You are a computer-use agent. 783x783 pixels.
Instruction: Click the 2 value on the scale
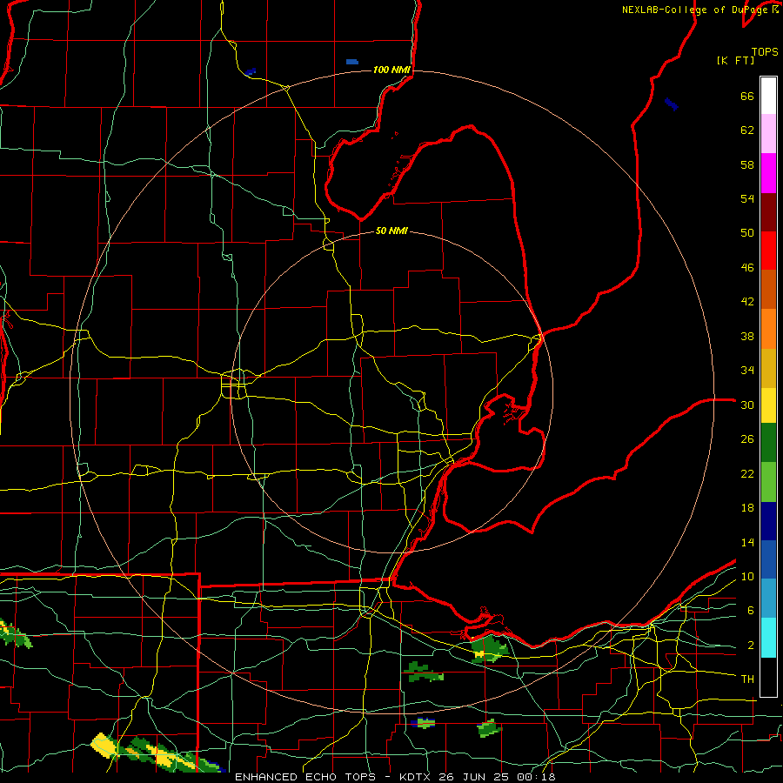coord(751,646)
